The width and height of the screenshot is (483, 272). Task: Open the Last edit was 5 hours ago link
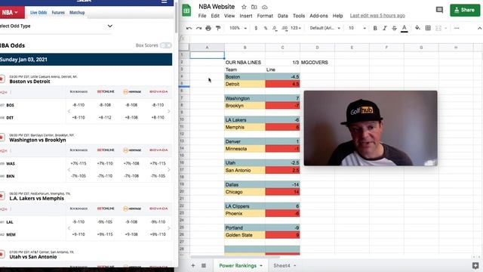click(x=377, y=16)
